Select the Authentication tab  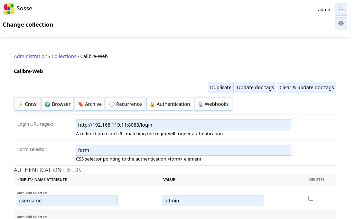170,104
